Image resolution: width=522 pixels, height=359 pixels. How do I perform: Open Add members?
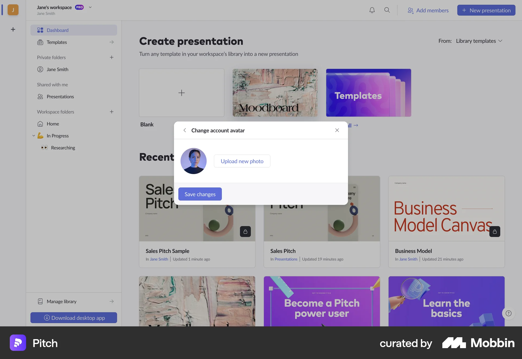coord(428,10)
